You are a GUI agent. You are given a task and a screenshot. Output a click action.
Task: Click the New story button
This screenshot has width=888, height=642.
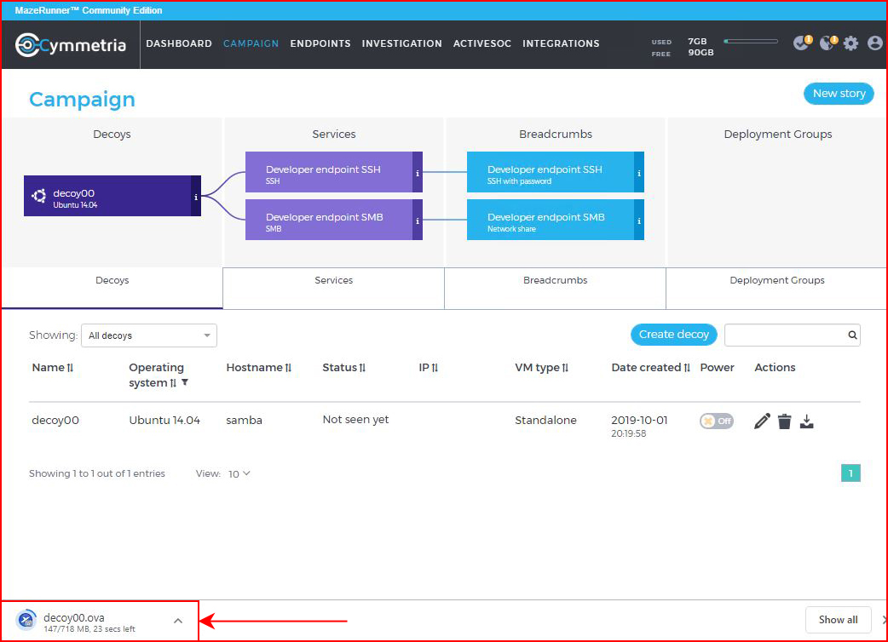(x=839, y=94)
